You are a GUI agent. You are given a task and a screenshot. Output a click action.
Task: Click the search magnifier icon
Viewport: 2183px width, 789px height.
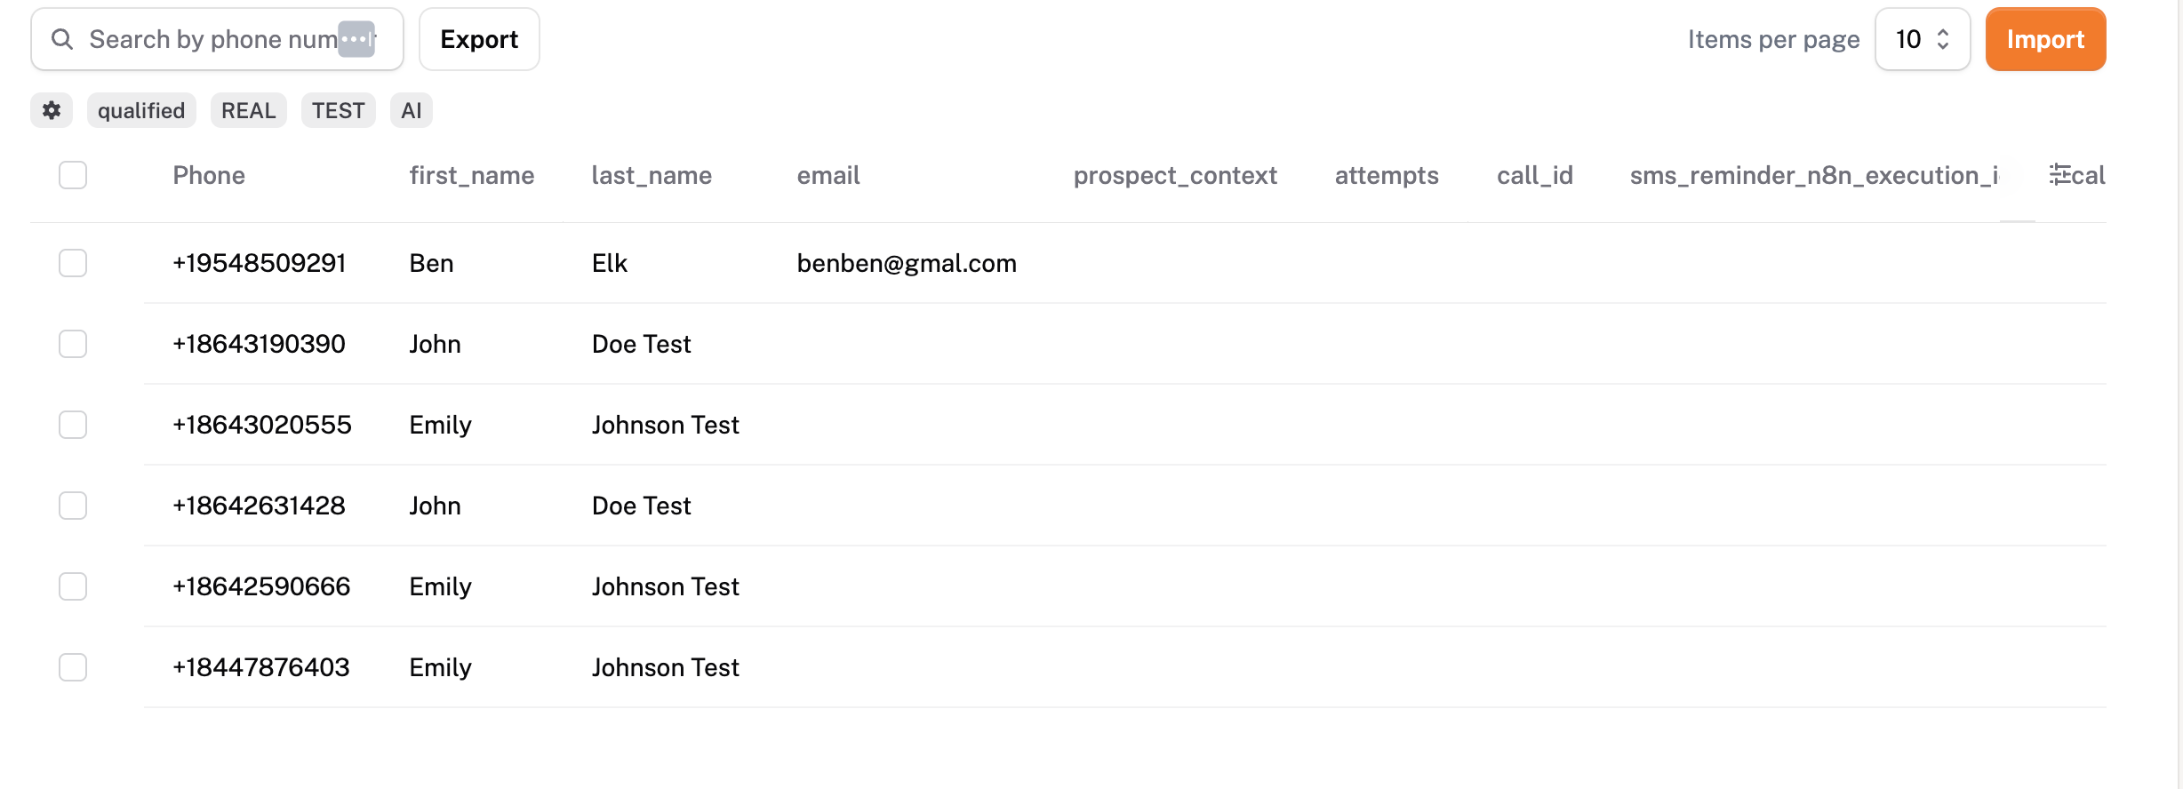coord(61,39)
